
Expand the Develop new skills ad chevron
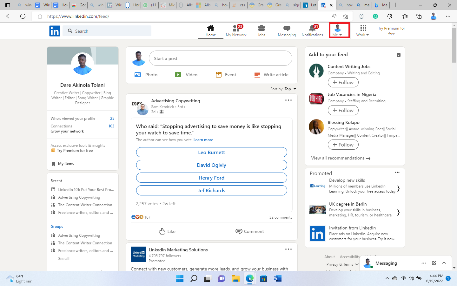[398, 188]
